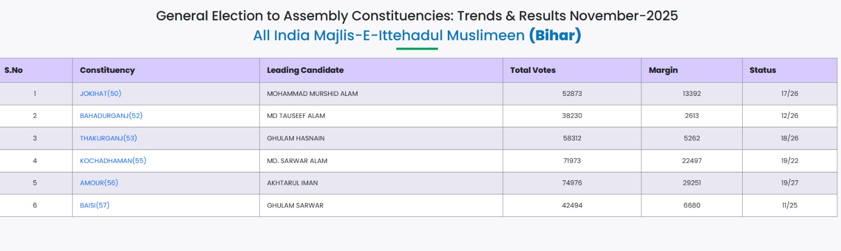Open the JOKIHAT(50) constituency link
The image size is (841, 251).
pos(100,94)
